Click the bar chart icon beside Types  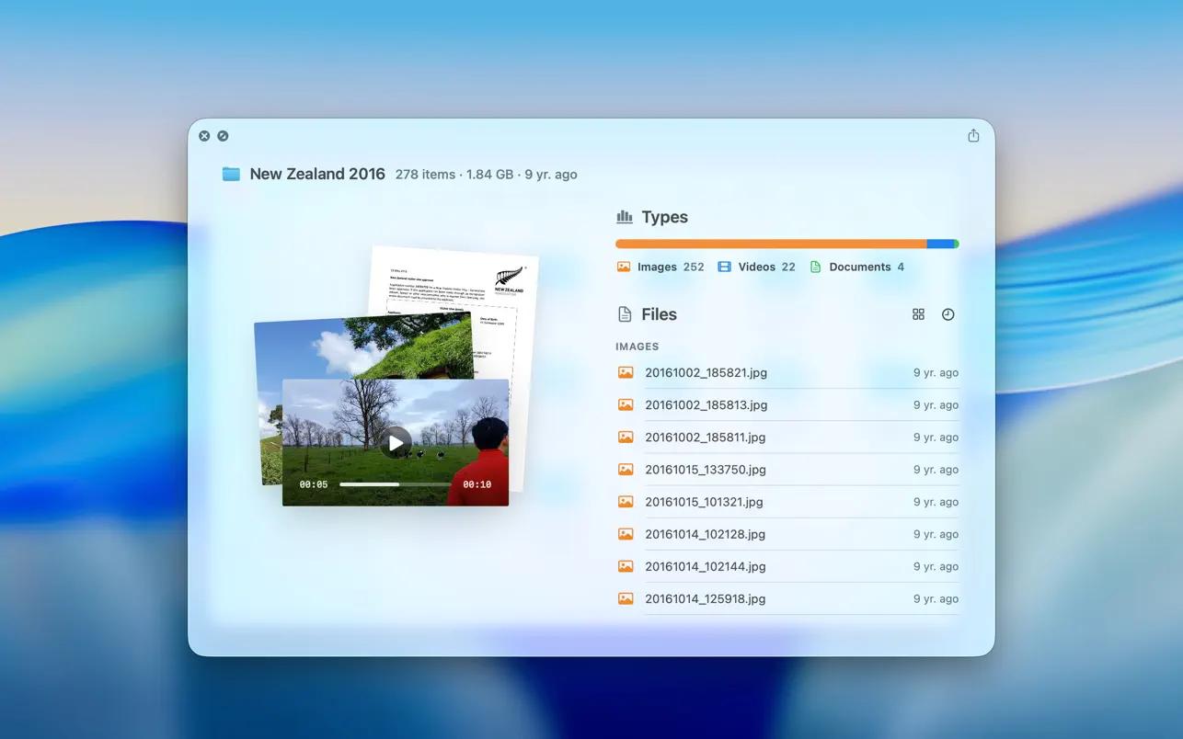pyautogui.click(x=625, y=217)
